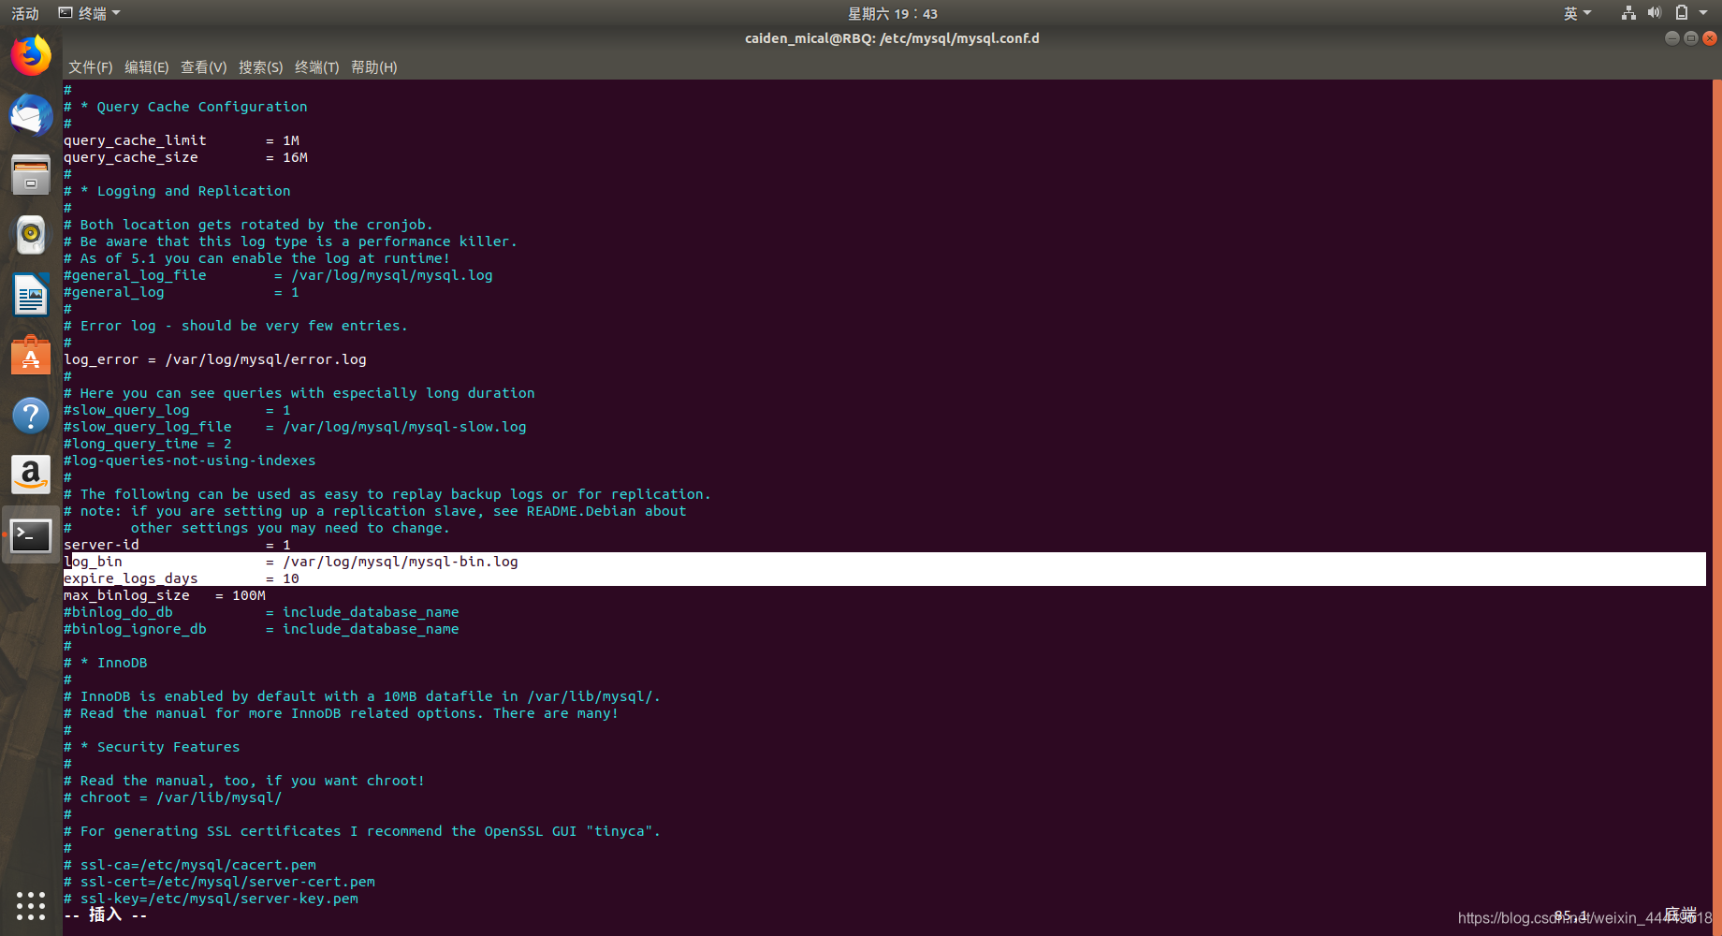Click the Security Features heading
Image resolution: width=1722 pixels, height=936 pixels.
[152, 747]
